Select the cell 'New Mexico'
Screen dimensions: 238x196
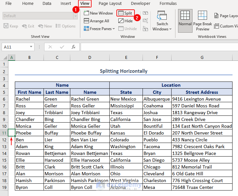pyautogui.click(x=126, y=99)
